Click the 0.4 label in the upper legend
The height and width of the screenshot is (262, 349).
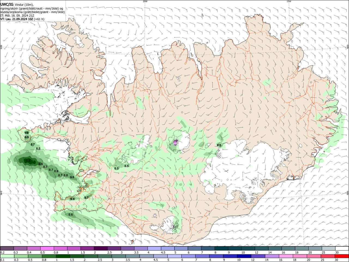(29, 252)
